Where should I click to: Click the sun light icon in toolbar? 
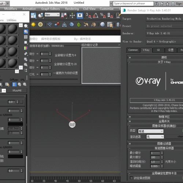(33, 25)
